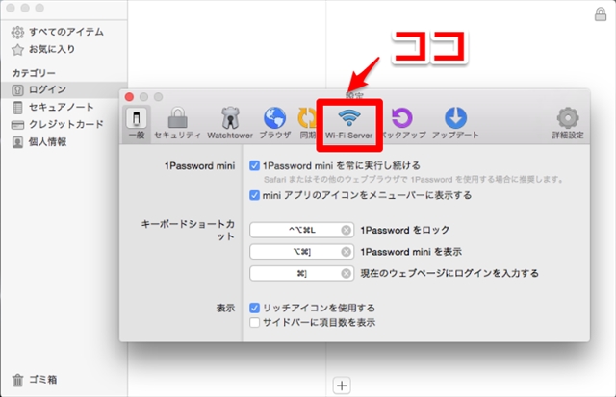
Task: Open the Sync (同期) preferences tab
Action: tap(307, 124)
